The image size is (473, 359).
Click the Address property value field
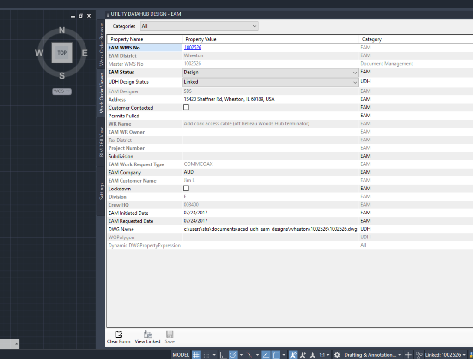271,99
